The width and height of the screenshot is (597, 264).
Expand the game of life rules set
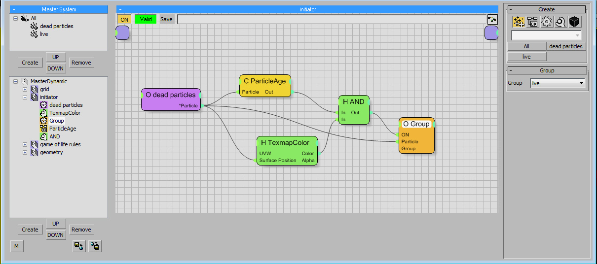point(25,144)
